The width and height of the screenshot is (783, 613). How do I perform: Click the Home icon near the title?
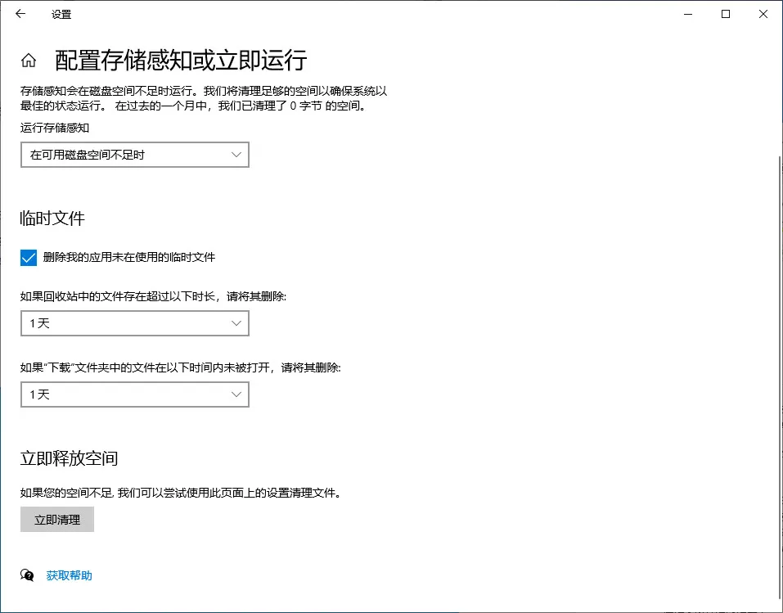click(x=28, y=60)
